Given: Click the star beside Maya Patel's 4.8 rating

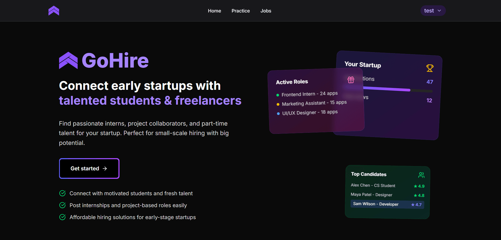Looking at the screenshot, I should 415,195.
